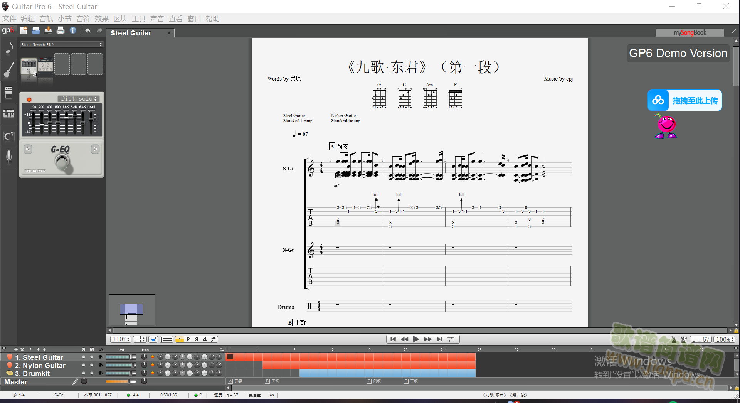Toggle the metronome icon

tap(674, 339)
